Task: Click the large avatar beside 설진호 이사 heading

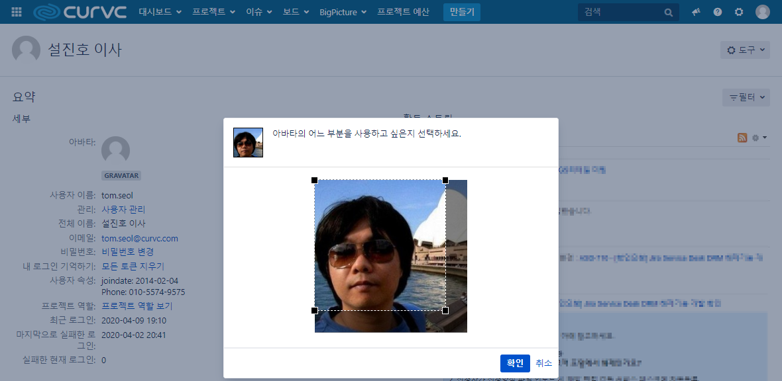Action: pyautogui.click(x=26, y=50)
